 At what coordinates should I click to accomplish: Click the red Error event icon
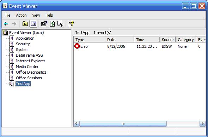tap(77, 46)
